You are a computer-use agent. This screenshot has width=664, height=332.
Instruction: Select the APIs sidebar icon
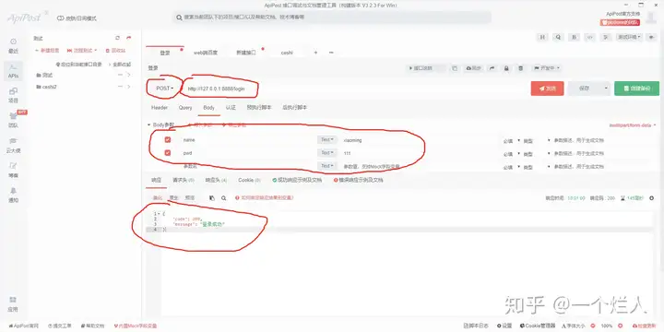(x=13, y=71)
